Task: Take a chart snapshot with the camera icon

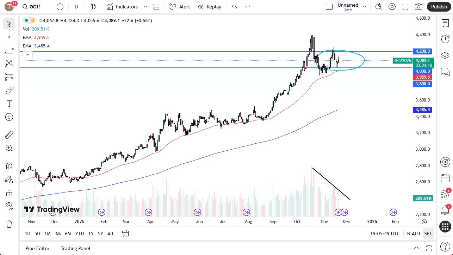Action: click(418, 6)
